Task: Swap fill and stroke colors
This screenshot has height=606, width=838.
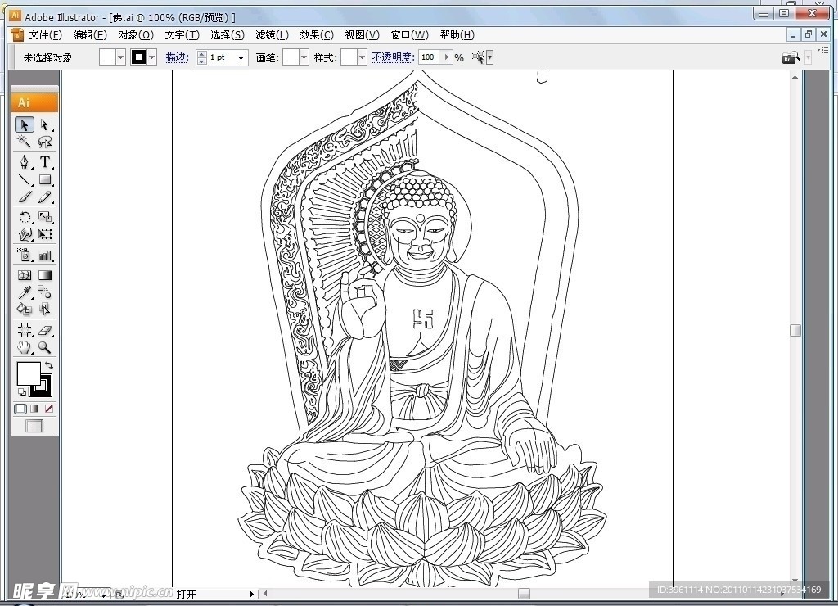Action: [48, 365]
